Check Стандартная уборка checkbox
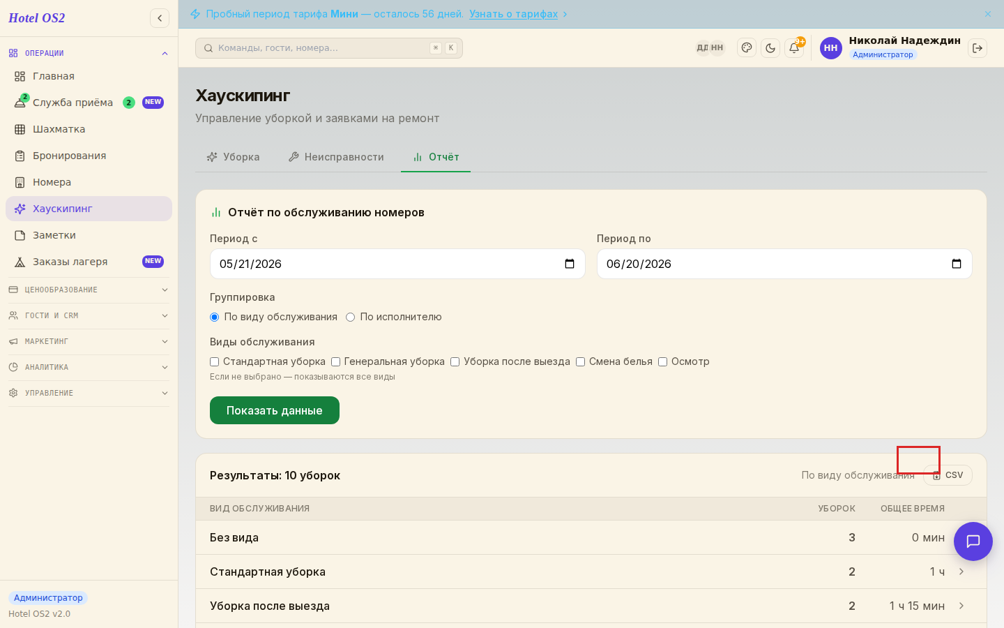The width and height of the screenshot is (1004, 628). (215, 361)
